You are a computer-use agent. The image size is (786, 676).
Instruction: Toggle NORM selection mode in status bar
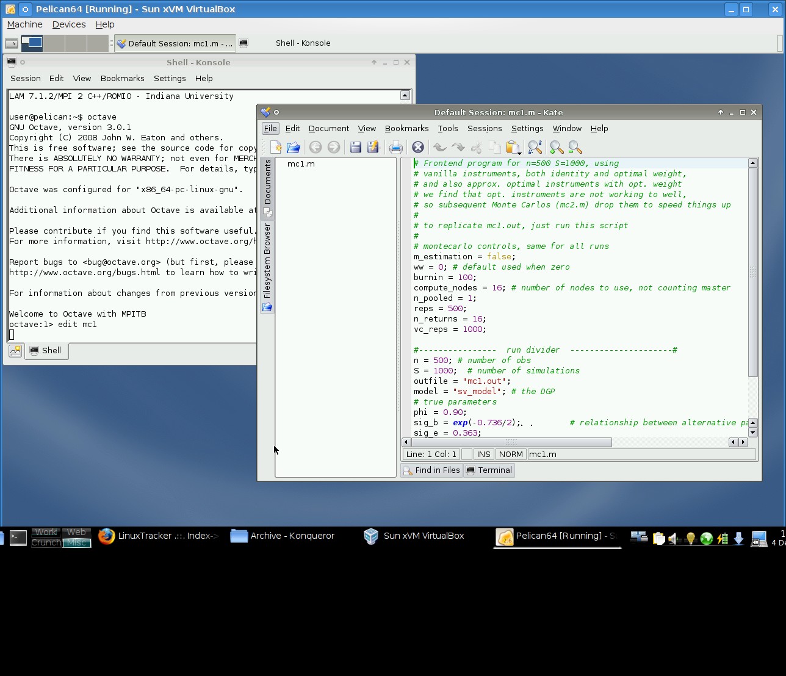coord(511,455)
